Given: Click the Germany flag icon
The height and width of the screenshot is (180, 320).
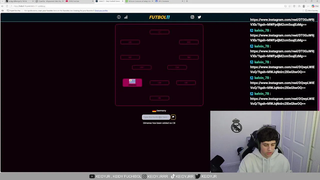Looking at the screenshot, I should pyautogui.click(x=154, y=111).
